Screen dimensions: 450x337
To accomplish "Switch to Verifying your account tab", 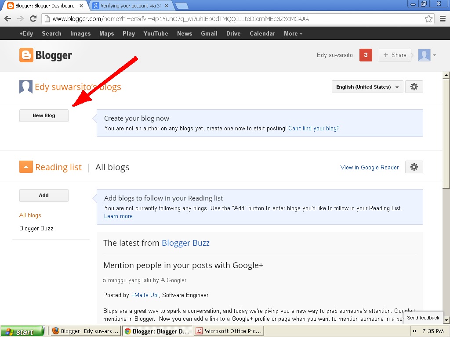I will click(131, 6).
